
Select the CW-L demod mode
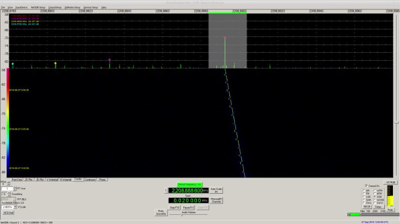[364, 203]
